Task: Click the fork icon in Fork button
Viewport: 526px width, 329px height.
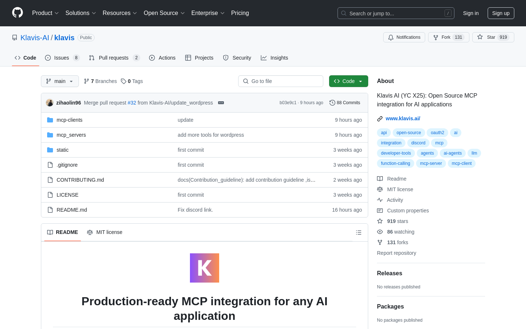Action: pyautogui.click(x=436, y=37)
